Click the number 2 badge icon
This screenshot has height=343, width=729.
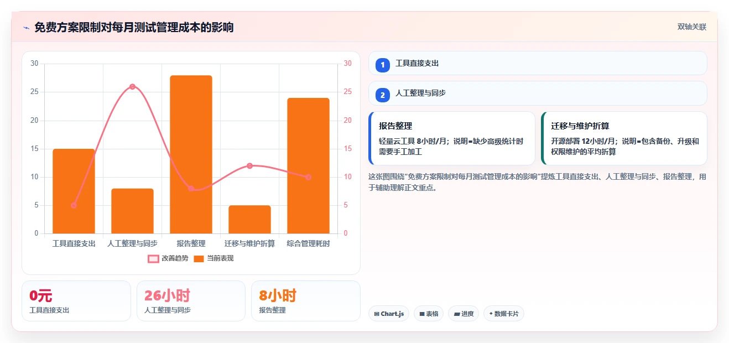click(x=383, y=95)
